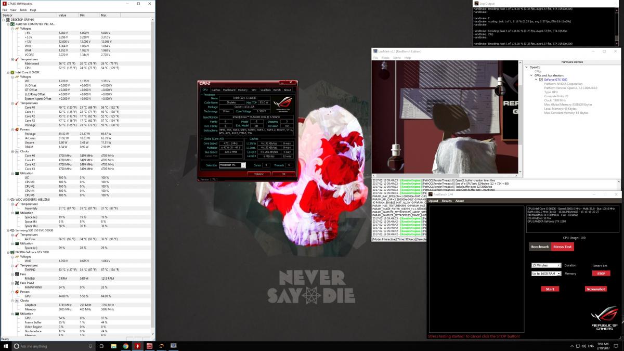624x351 pixels.
Task: Open Google Chrome from the taskbar
Action: click(x=126, y=346)
